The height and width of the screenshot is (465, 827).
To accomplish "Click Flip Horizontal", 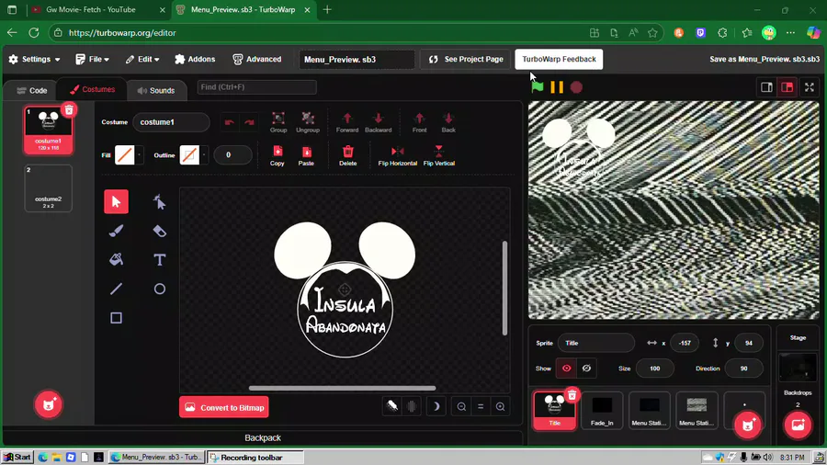I will click(x=398, y=155).
